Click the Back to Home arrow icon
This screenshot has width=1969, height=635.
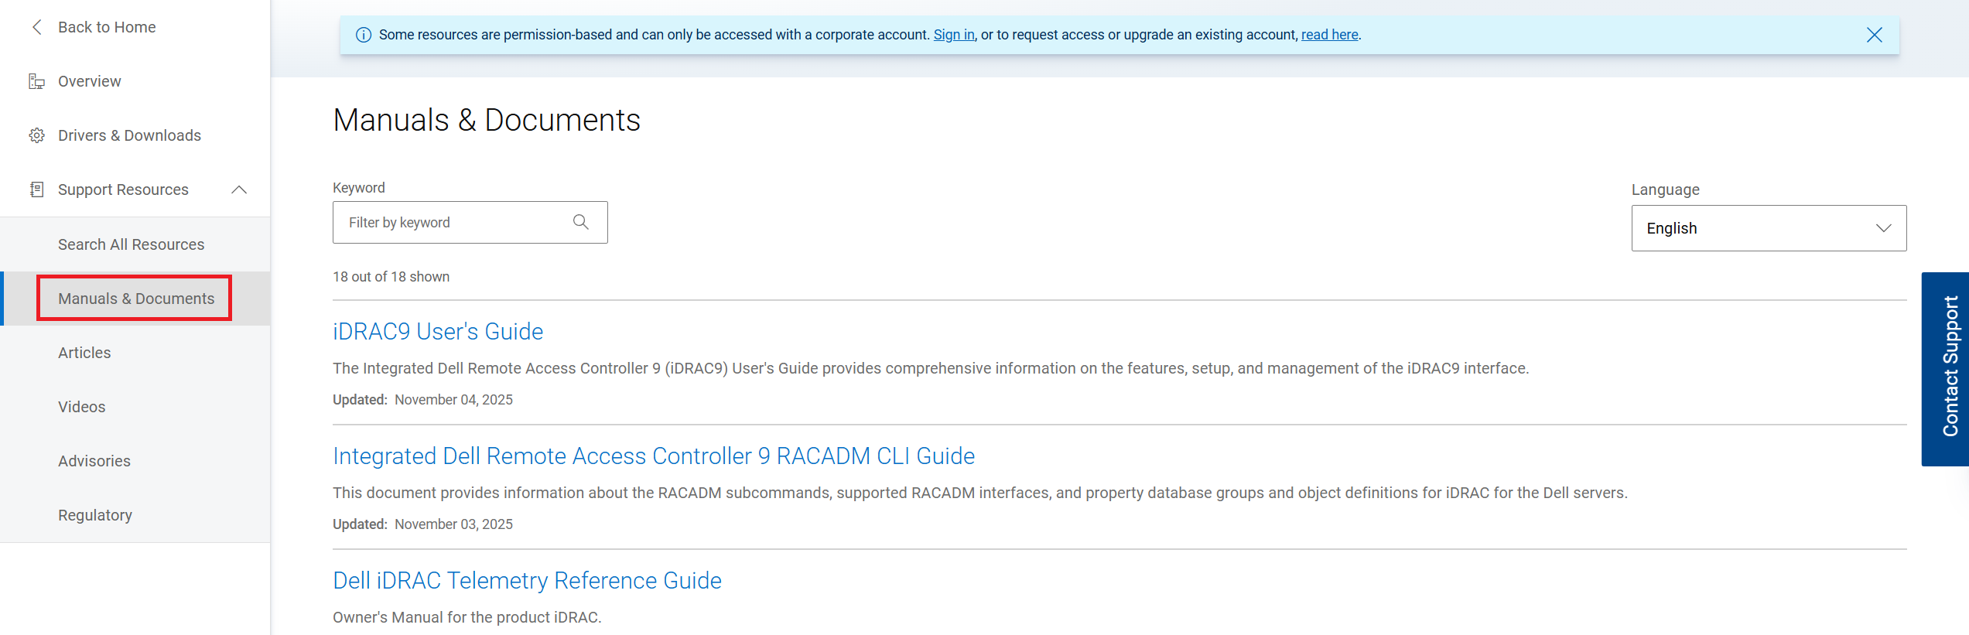point(36,27)
